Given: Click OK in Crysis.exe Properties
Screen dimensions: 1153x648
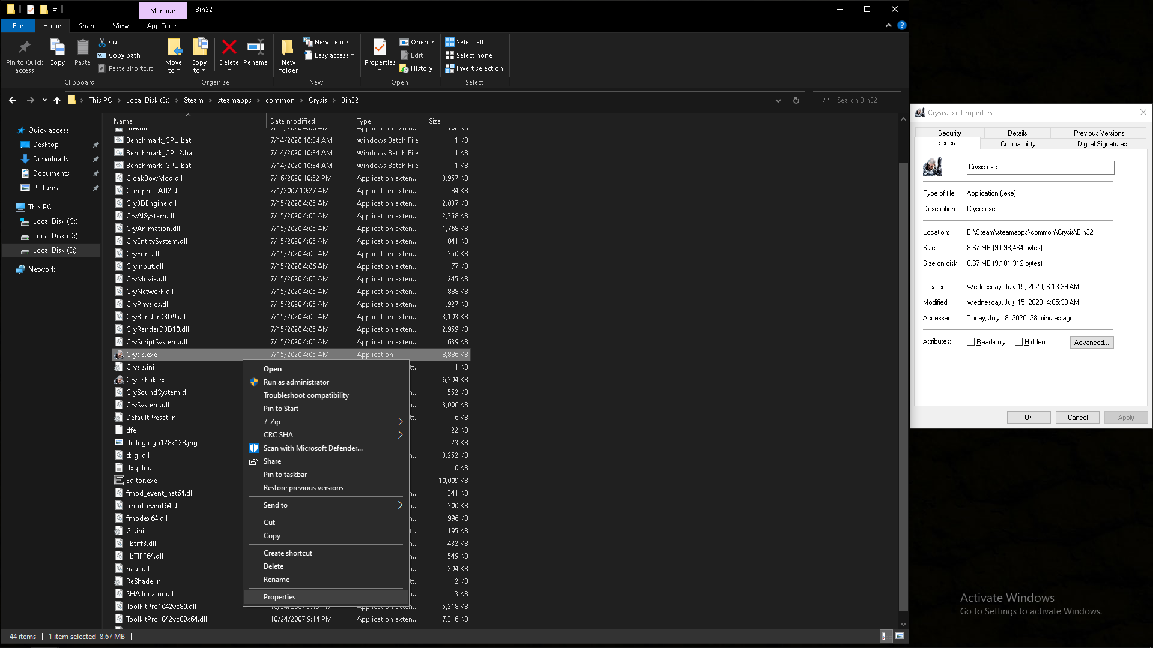Looking at the screenshot, I should (1028, 418).
